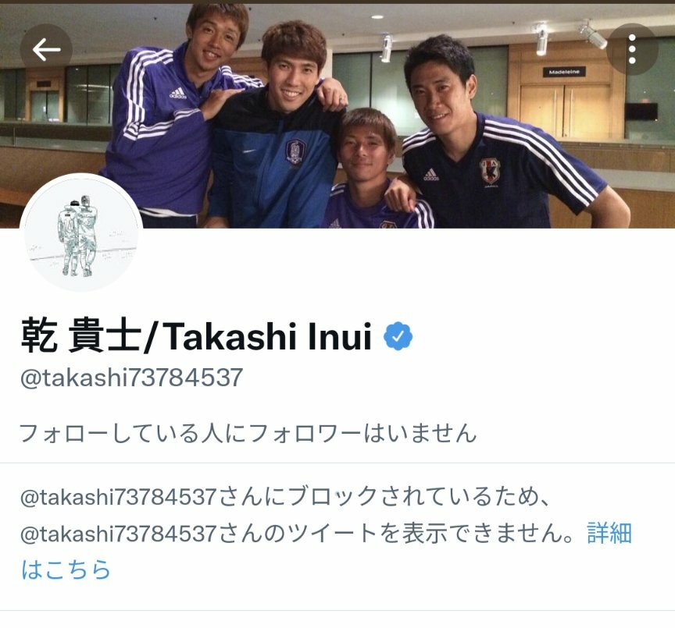Click the adidas logo on the purple jacket
This screenshot has width=675, height=628.
pos(178,94)
